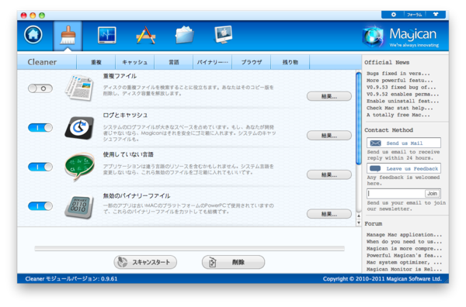Viewport: 466px width, 307px height.
Task: Click 結果 button for 重複ファイル
Action: pos(329,96)
